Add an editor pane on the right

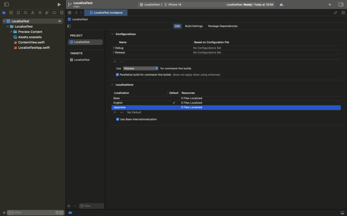(343, 12)
